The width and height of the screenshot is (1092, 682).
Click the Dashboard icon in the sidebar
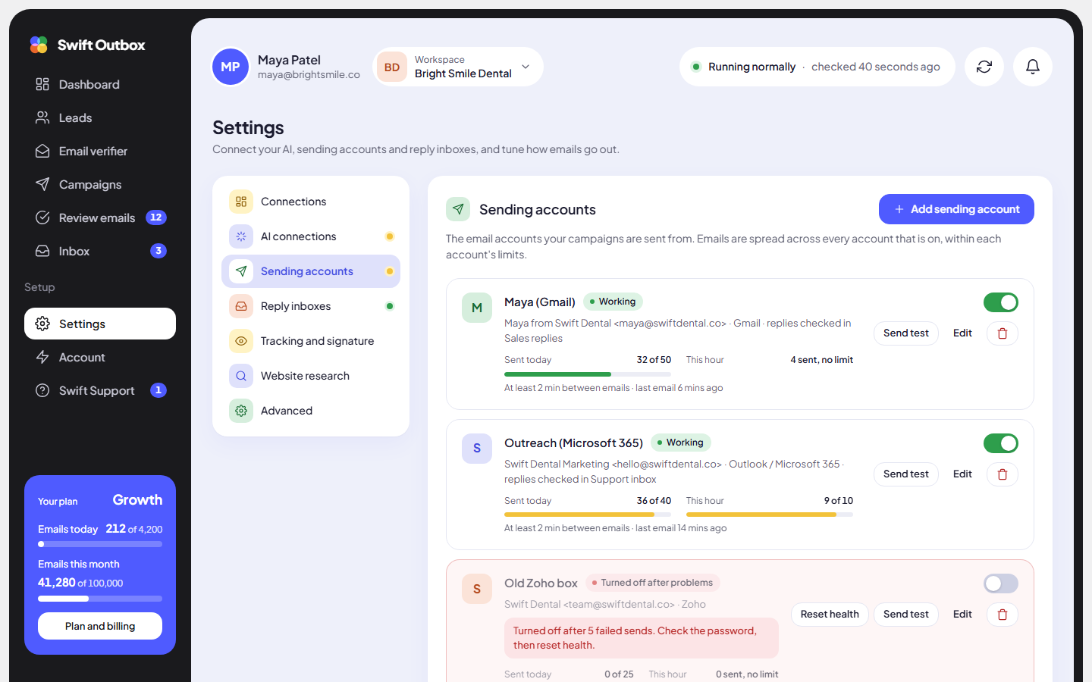(42, 84)
